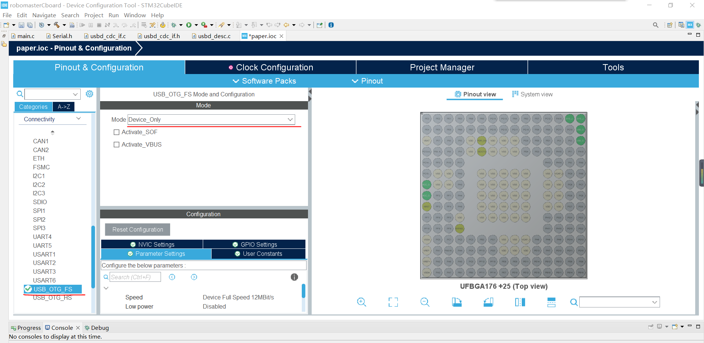The image size is (704, 343).
Task: Open the User Constants tab
Action: 258,254
